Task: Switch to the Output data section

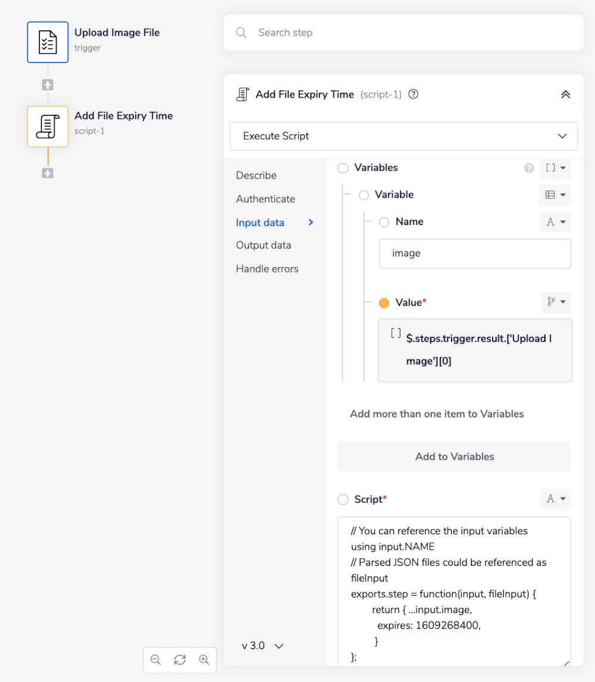Action: point(264,245)
